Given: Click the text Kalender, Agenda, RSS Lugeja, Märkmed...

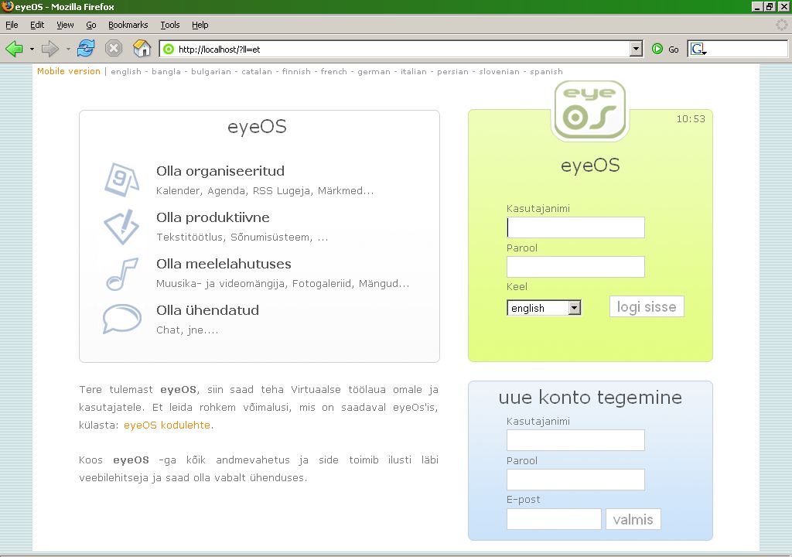Looking at the screenshot, I should tap(265, 190).
